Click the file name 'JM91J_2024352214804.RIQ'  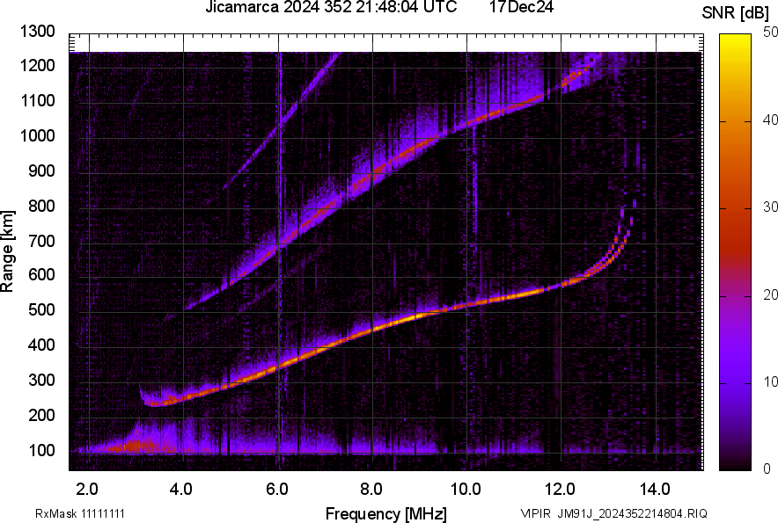click(x=632, y=513)
